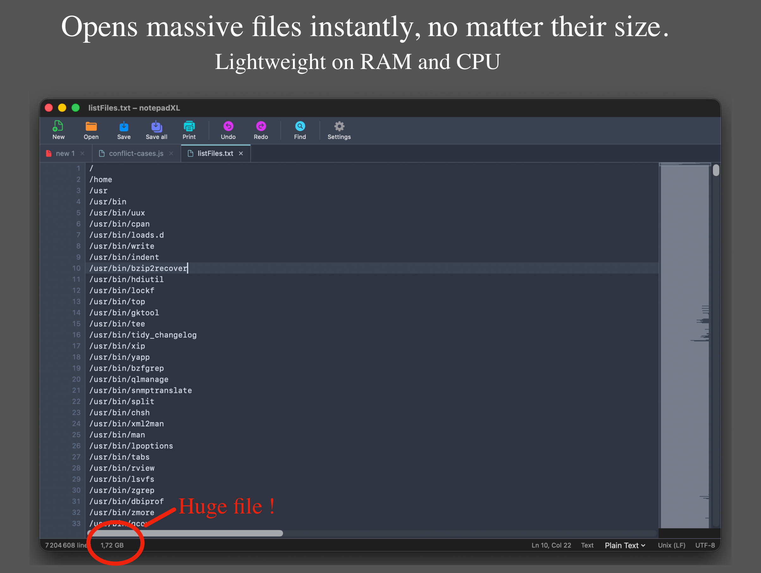Click the line /usr/bin/snmptranslate
The width and height of the screenshot is (761, 573).
coord(140,390)
